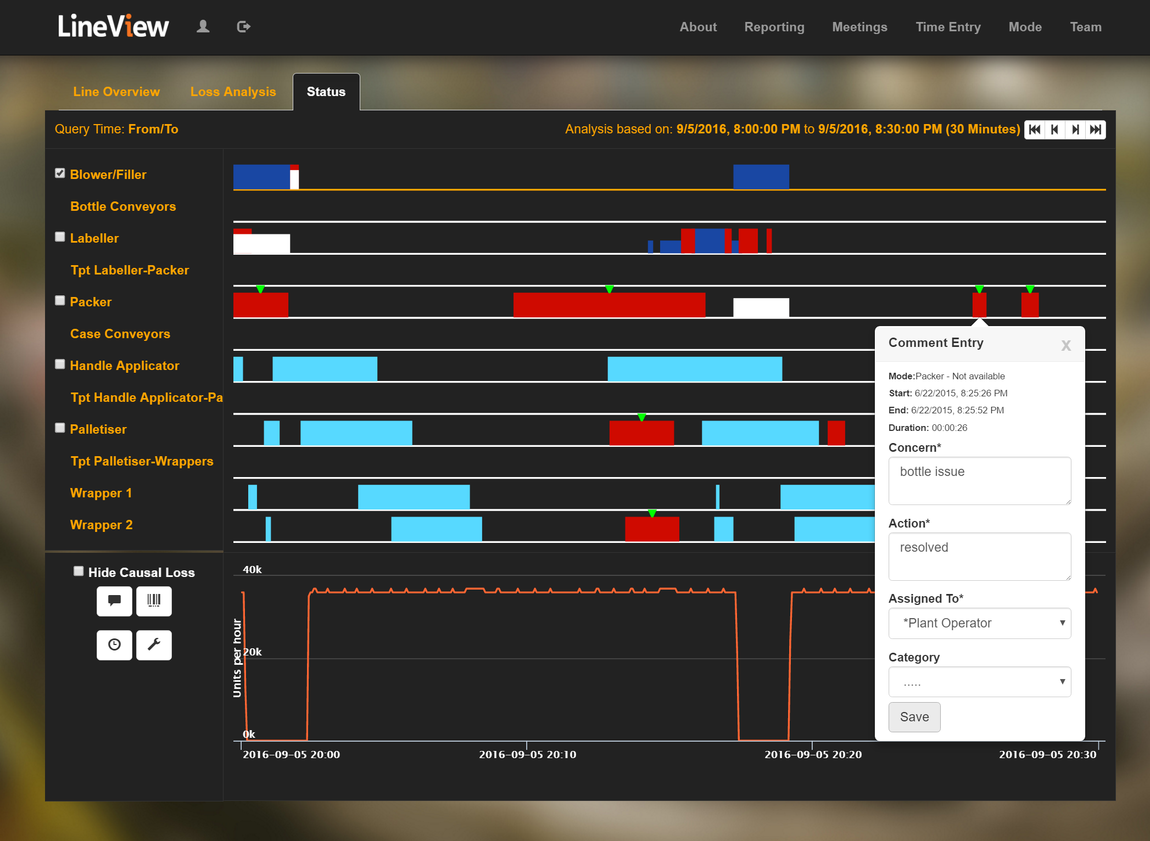This screenshot has width=1150, height=841.
Task: Step back one period with previous icon
Action: click(1056, 130)
